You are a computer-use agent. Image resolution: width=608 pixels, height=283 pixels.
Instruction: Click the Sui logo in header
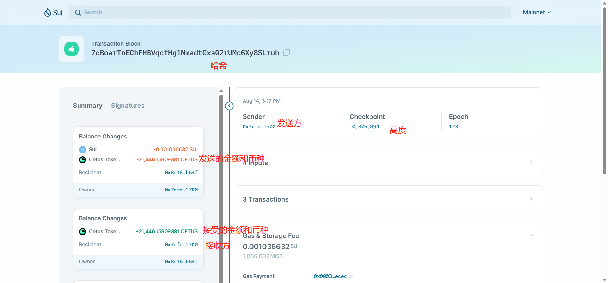53,12
